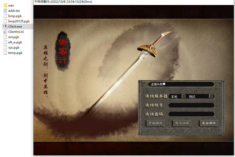The height and width of the screenshot is (157, 235).
Task: Select the eft_w.pgk file icon
Action: pos(5,42)
